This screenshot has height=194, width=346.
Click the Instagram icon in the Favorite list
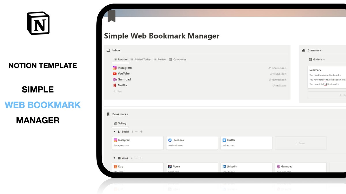[114, 68]
